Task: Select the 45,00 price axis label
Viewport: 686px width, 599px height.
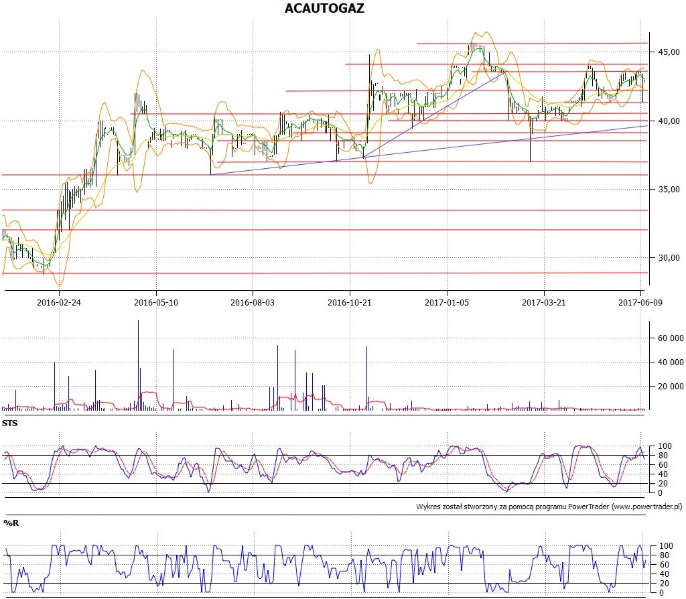Action: pyautogui.click(x=669, y=52)
